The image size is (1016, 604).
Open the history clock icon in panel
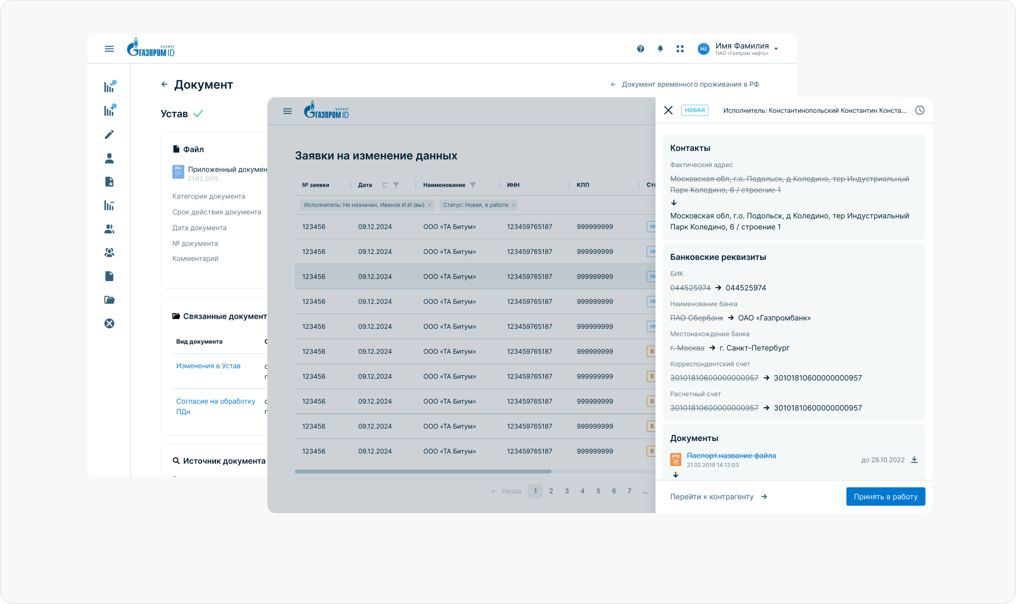pyautogui.click(x=920, y=110)
